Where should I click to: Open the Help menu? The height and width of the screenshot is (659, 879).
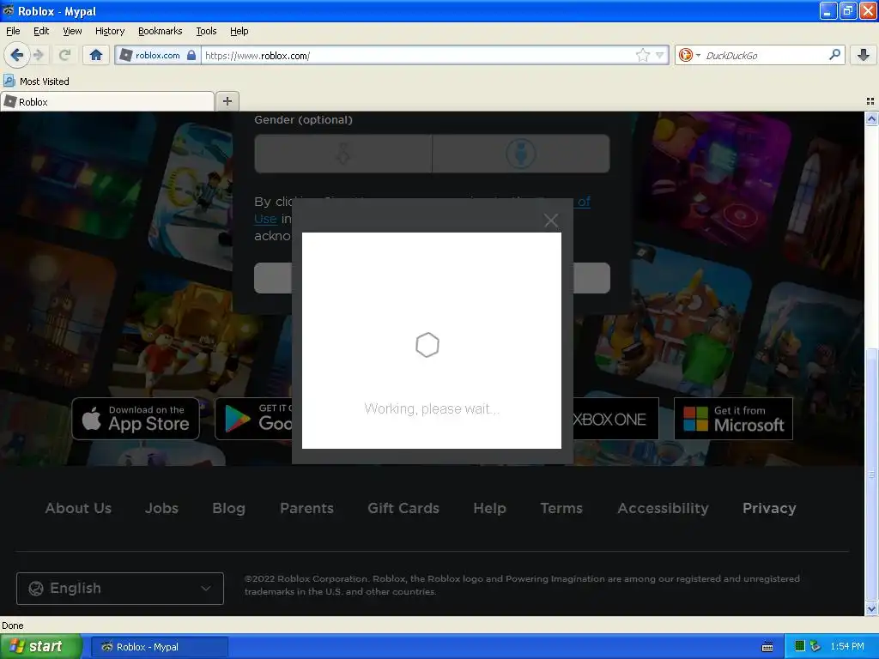(239, 31)
